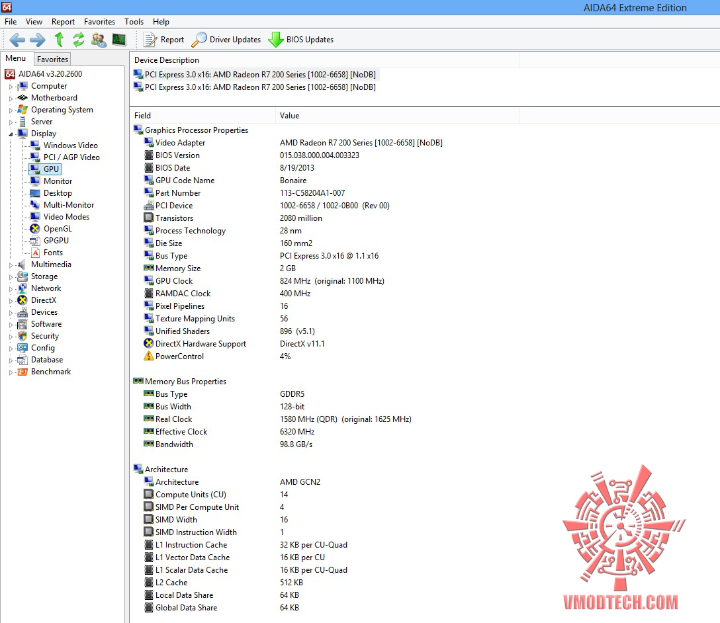The width and height of the screenshot is (720, 623).
Task: Click the Storage drive icon
Action: [x=22, y=276]
